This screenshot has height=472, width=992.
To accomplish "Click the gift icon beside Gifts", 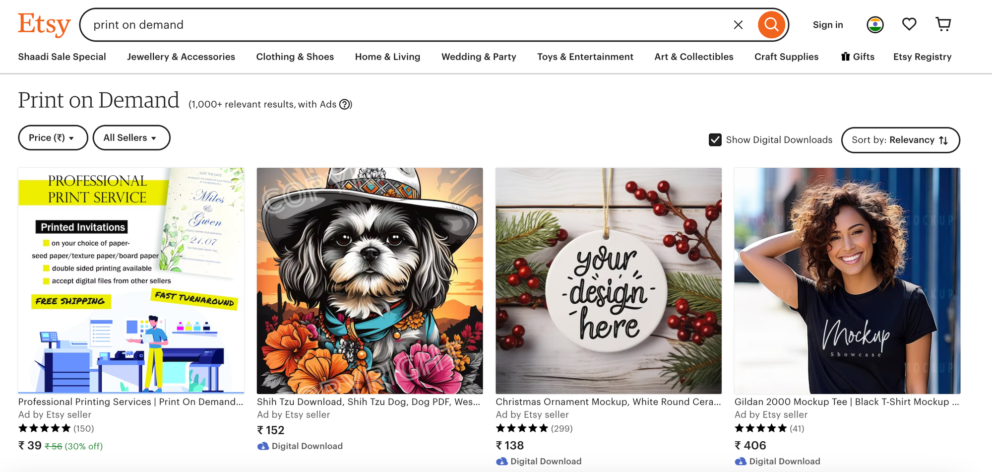I will [845, 57].
